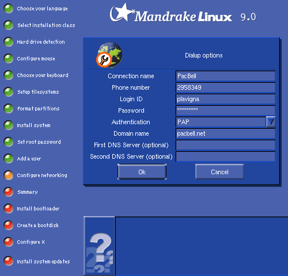The width and height of the screenshot is (288, 276).
Task: Go to the Format partitions step label
Action: [39, 109]
